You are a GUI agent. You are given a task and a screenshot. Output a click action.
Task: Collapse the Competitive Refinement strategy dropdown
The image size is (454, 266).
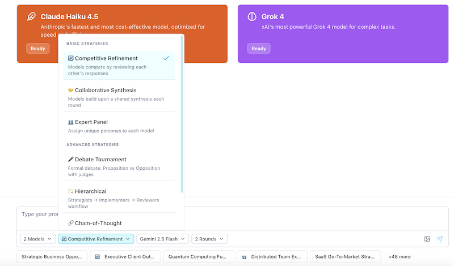pyautogui.click(x=96, y=239)
